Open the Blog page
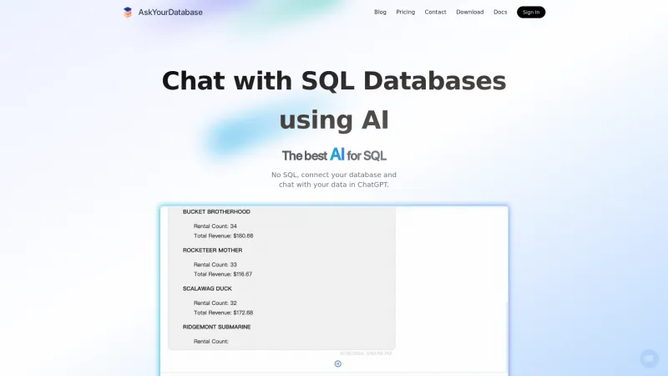The image size is (668, 376). [380, 12]
